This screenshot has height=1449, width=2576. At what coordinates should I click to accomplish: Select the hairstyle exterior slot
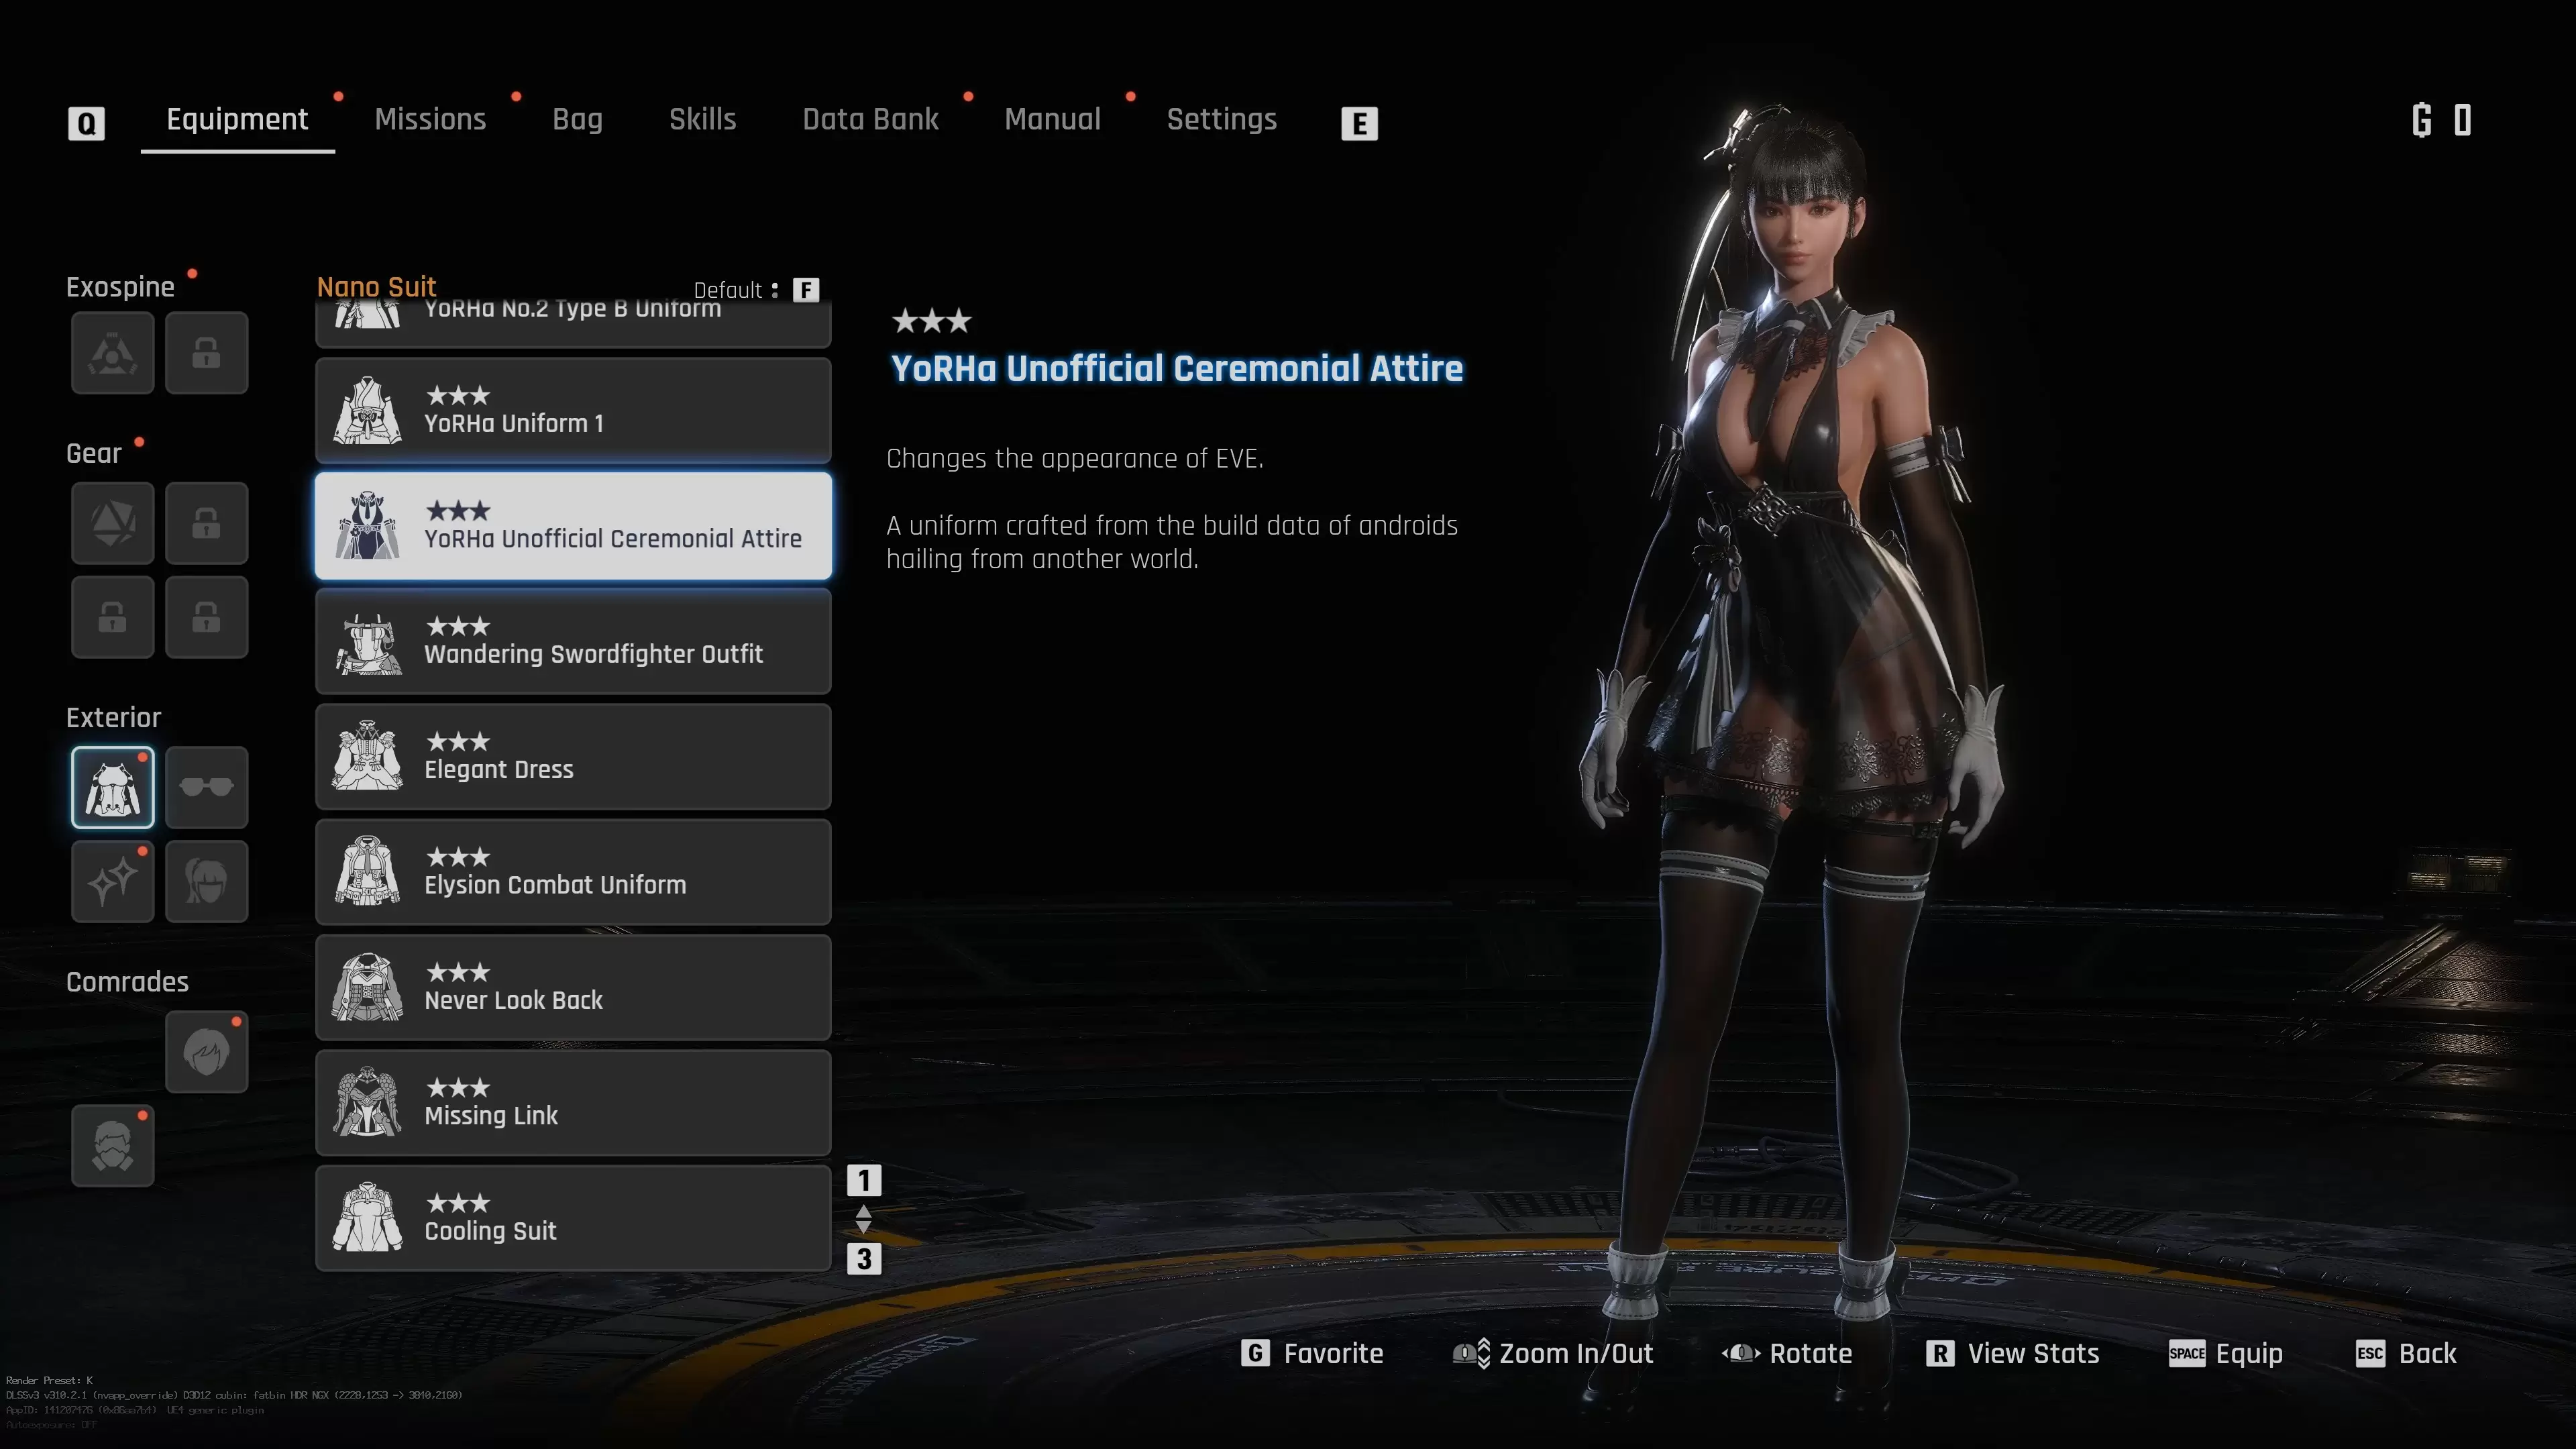[207, 881]
